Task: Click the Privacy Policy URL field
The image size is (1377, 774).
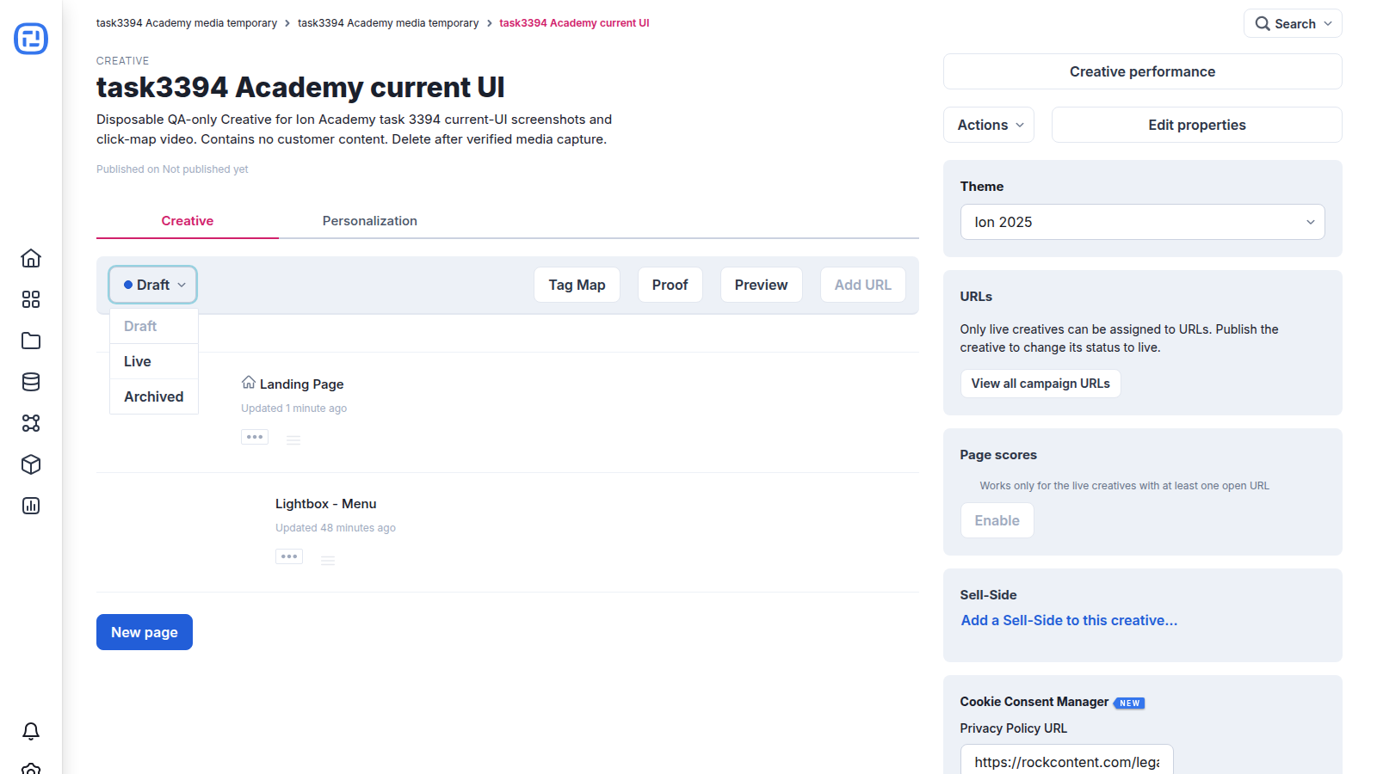Action: (1066, 760)
